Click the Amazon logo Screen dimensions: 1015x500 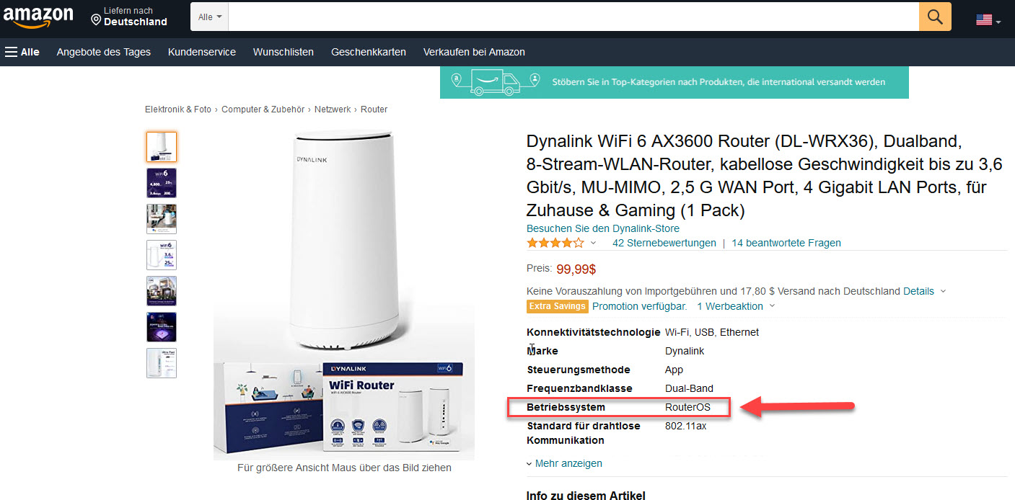click(x=38, y=17)
